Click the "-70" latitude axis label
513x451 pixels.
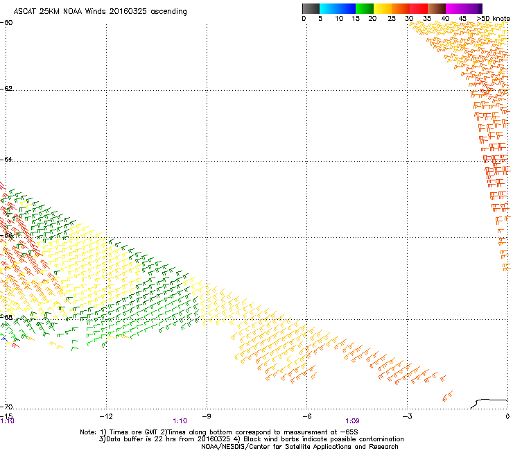(6, 407)
